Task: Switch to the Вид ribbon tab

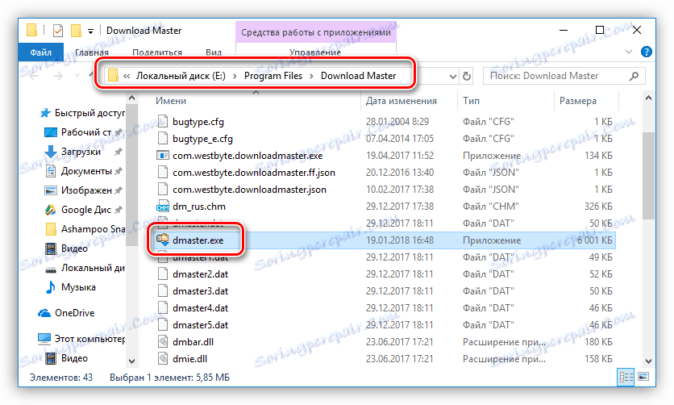Action: [214, 52]
